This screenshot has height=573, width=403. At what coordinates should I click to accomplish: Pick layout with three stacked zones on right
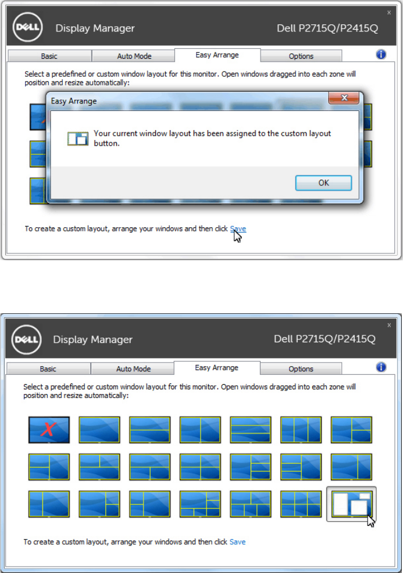pyautogui.click(x=251, y=467)
